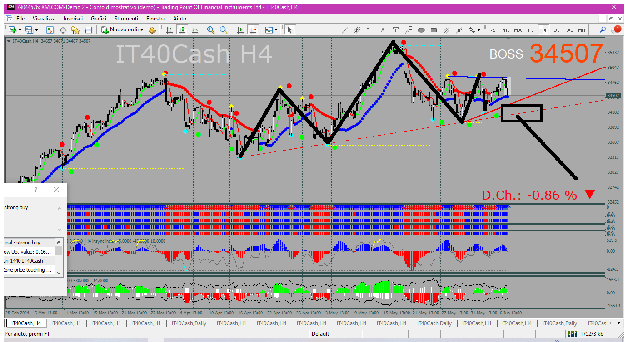Select the cursor arrow tool
This screenshot has height=342, width=628.
pos(289,30)
